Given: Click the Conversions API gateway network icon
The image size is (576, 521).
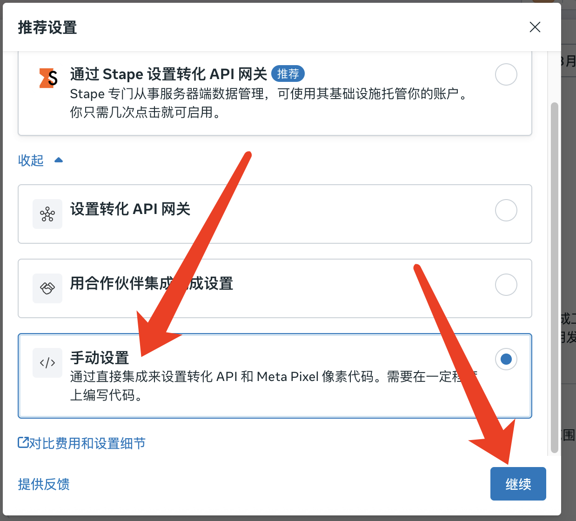Looking at the screenshot, I should click(47, 214).
